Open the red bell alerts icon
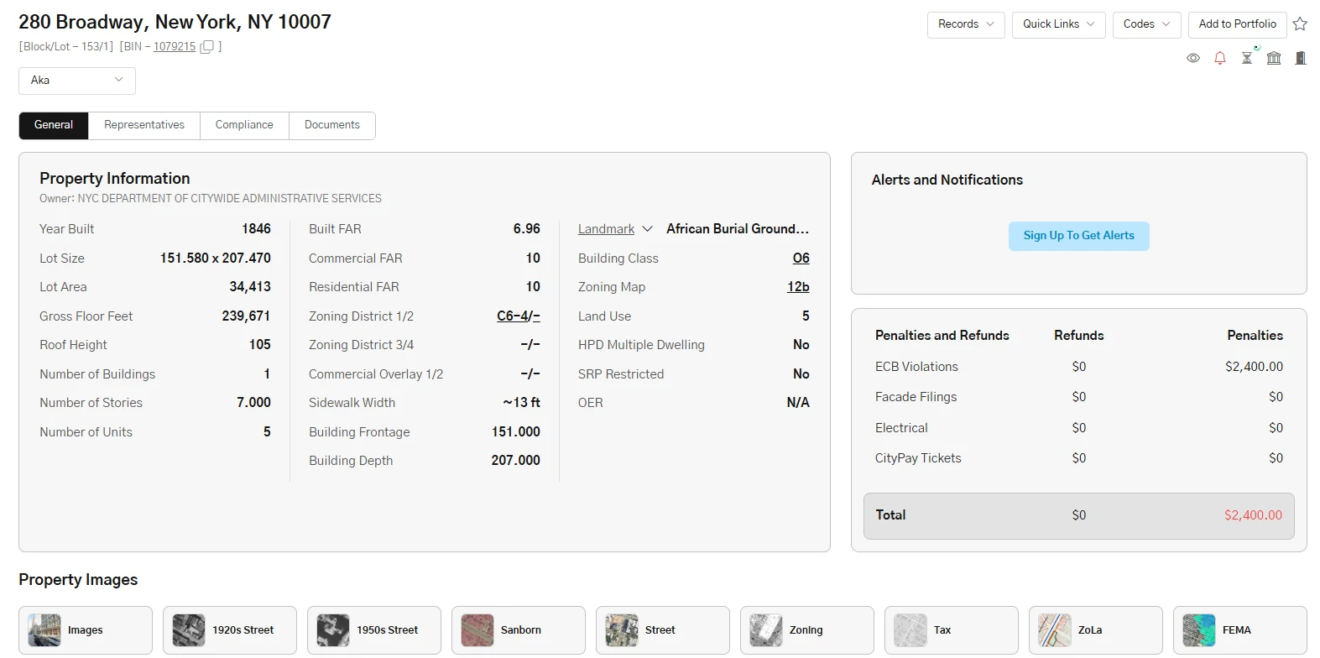 [x=1220, y=58]
